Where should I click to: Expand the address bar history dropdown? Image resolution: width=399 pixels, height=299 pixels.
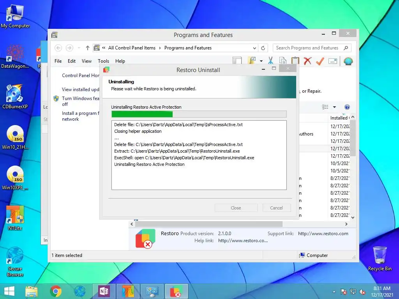[x=254, y=48]
